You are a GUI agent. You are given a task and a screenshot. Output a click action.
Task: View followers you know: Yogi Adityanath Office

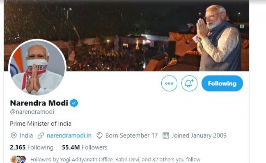click(87, 160)
